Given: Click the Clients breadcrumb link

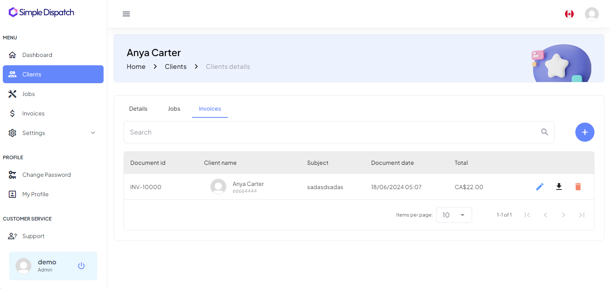Looking at the screenshot, I should [176, 66].
